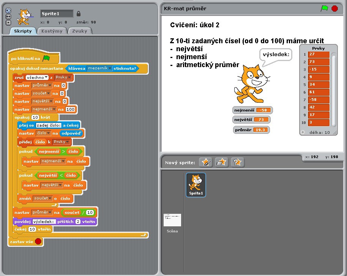Choose a new sprite from file (folder-star icon)
This screenshot has width=347, height=276.
pos(221,162)
